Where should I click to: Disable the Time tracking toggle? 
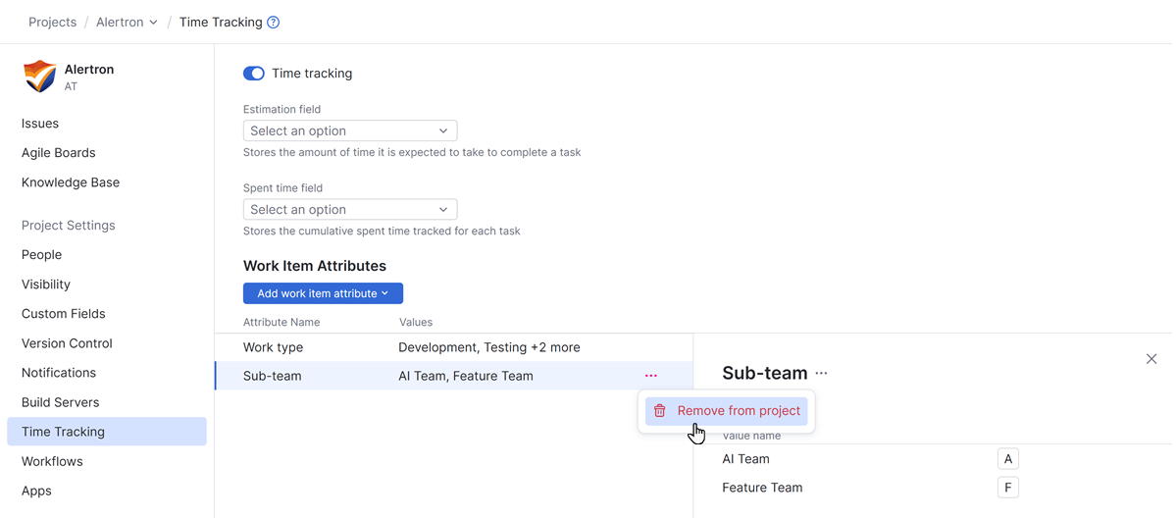254,74
